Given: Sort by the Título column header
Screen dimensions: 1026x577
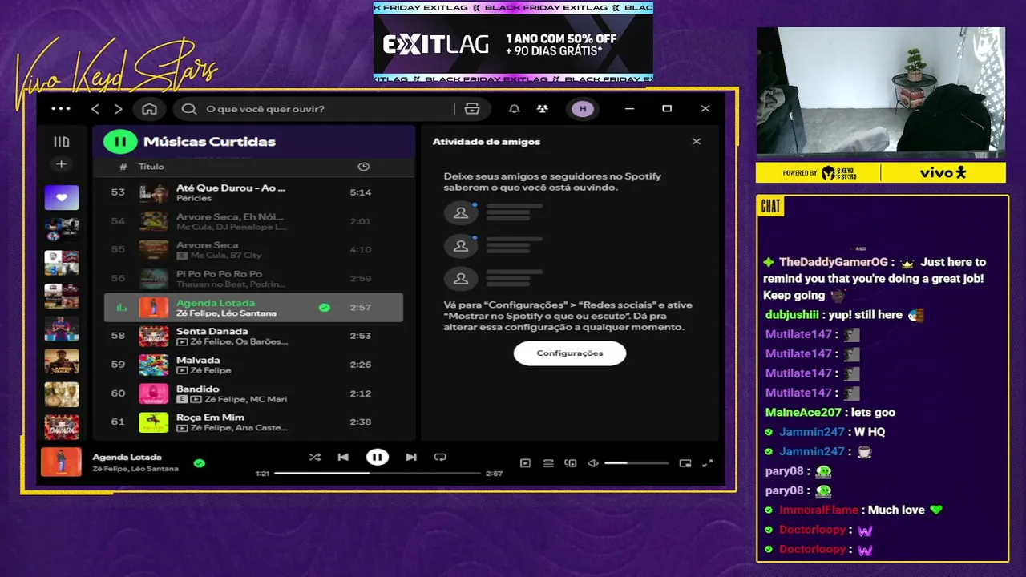Looking at the screenshot, I should [x=151, y=167].
